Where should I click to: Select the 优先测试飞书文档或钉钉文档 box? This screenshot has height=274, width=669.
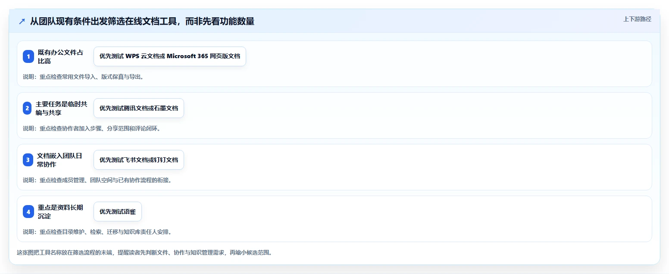[x=139, y=160]
